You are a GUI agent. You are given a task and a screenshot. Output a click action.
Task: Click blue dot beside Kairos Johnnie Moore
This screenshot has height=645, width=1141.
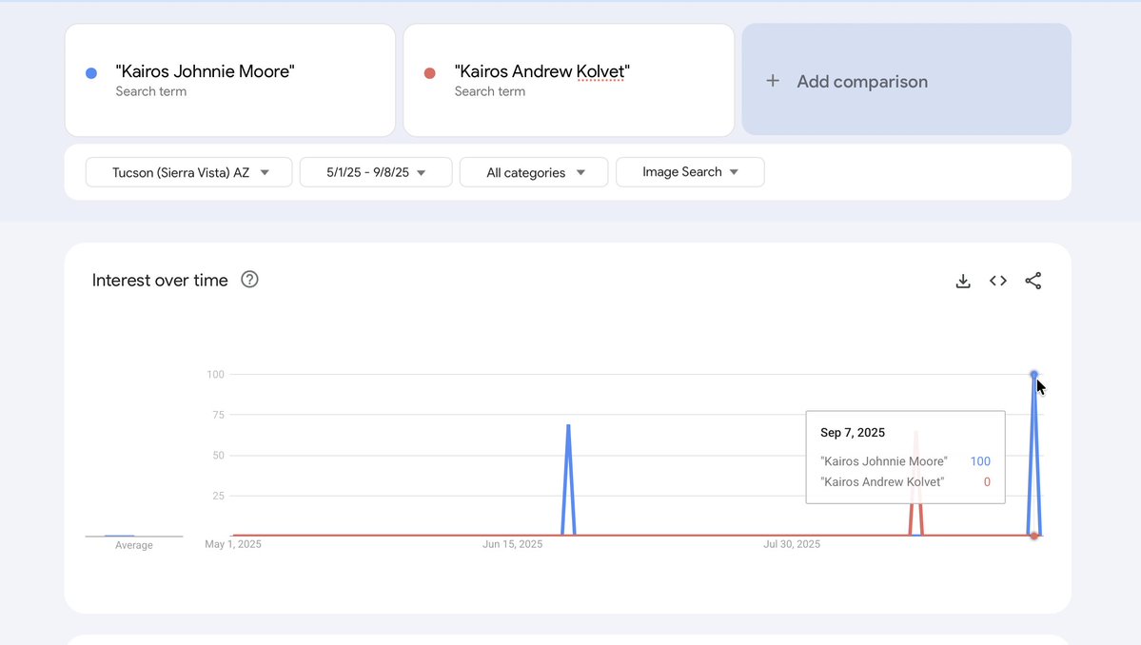click(91, 72)
